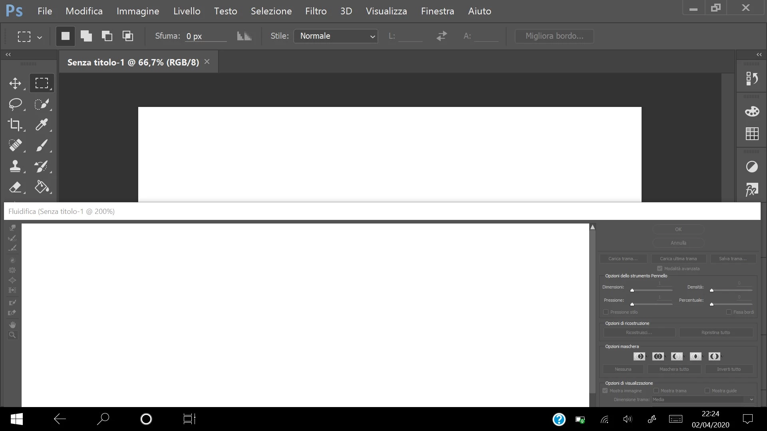
Task: Select the Eraser tool
Action: [15, 187]
